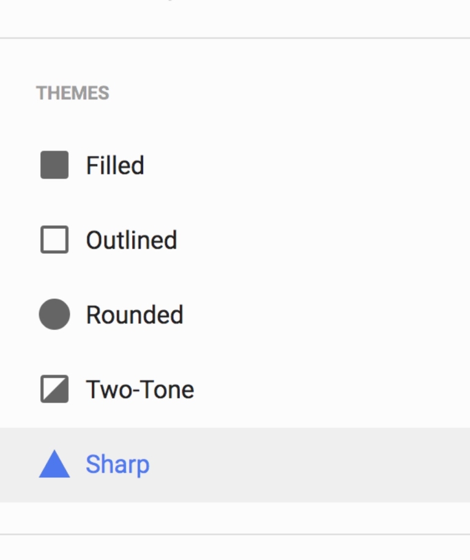470x560 pixels.
Task: Click empty space in highlighted Sharp row
Action: (306, 465)
